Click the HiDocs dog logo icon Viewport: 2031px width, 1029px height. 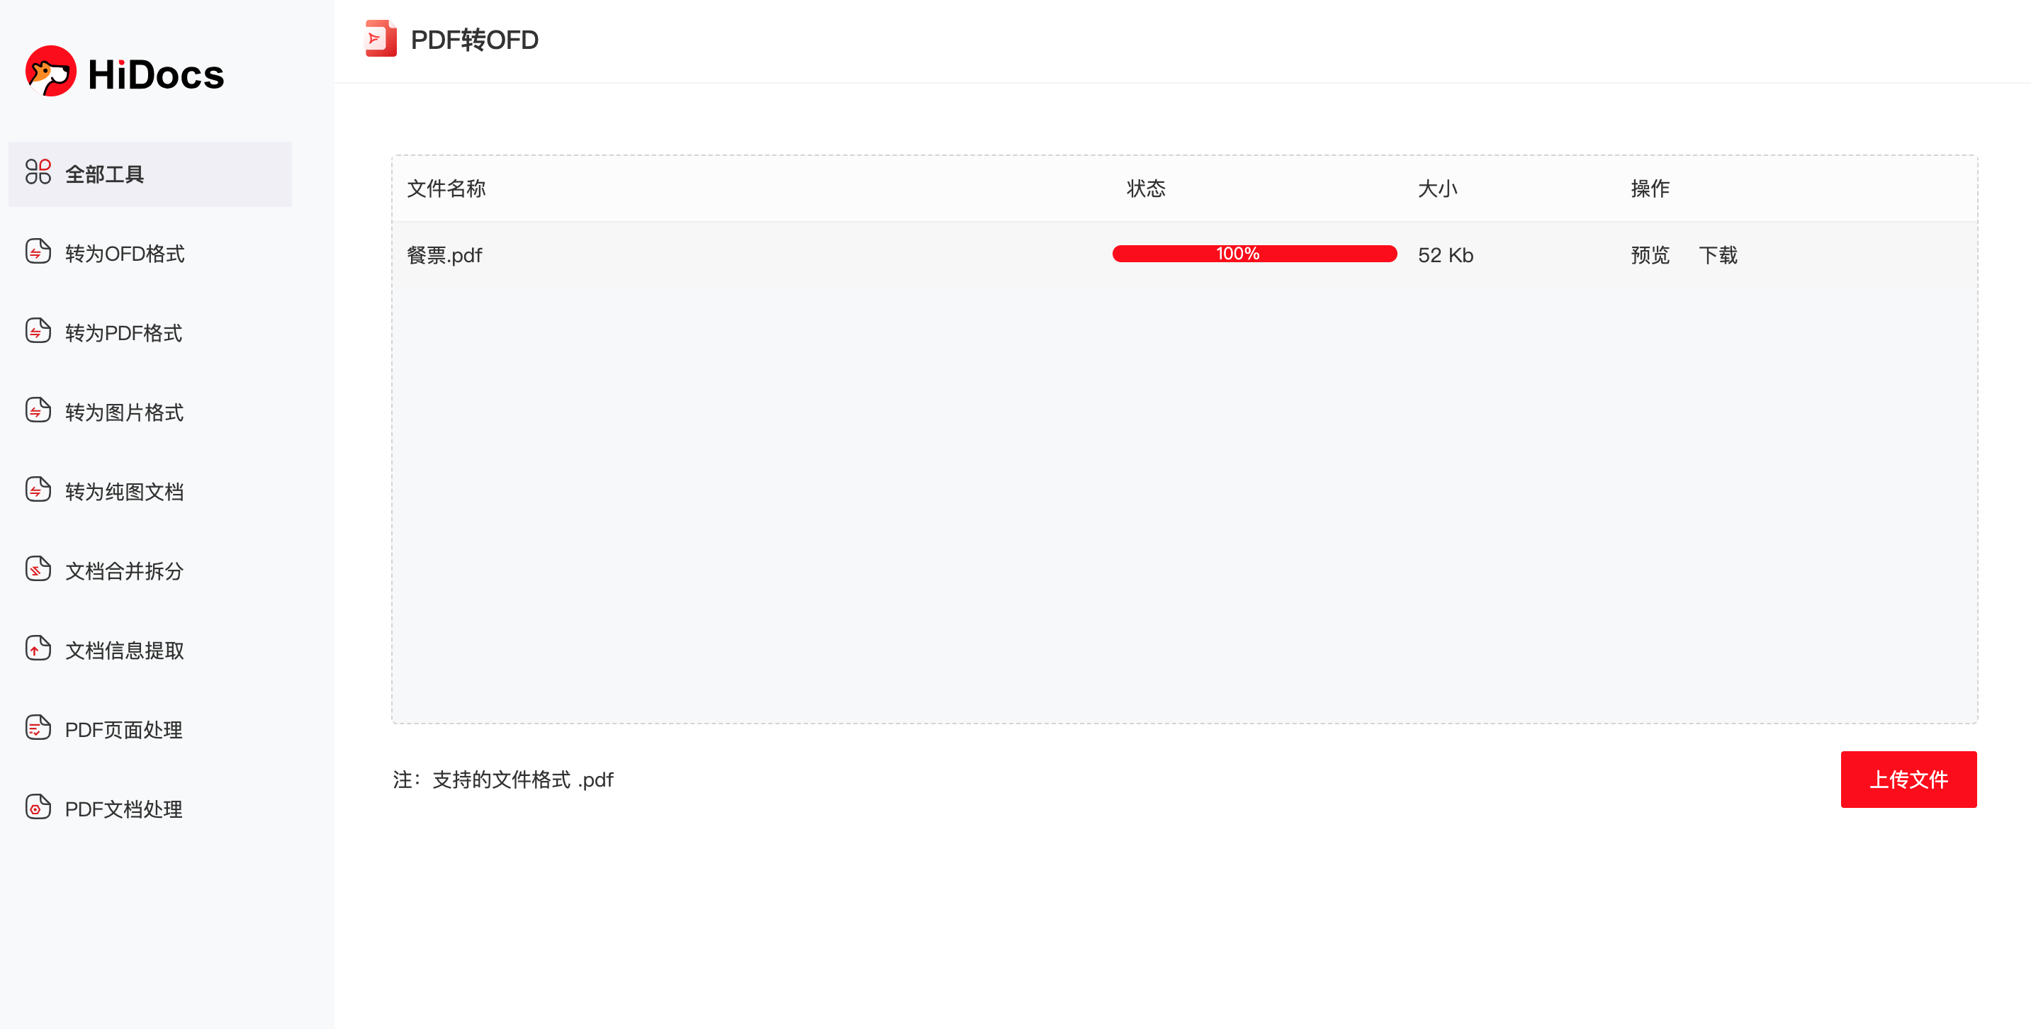pos(50,71)
